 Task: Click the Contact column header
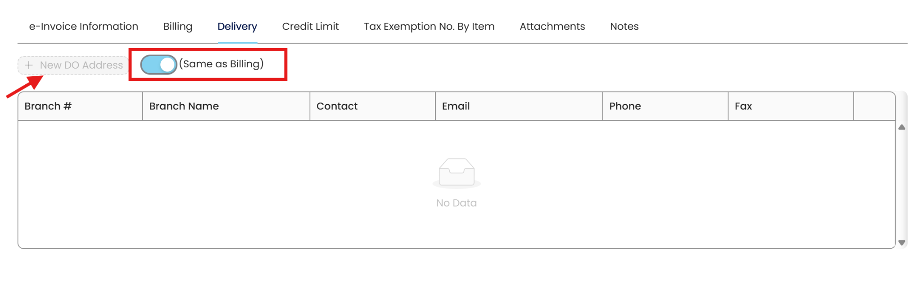[337, 106]
